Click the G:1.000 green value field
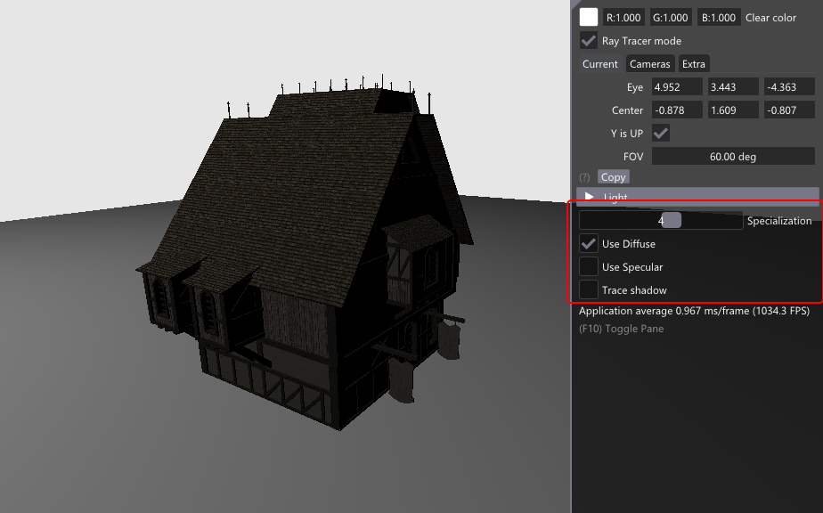 [670, 18]
